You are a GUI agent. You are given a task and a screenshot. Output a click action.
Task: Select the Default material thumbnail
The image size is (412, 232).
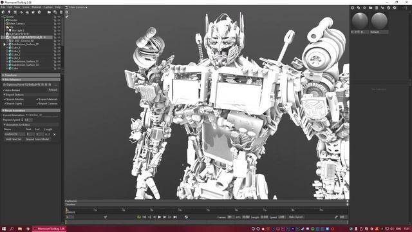[x=379, y=21]
